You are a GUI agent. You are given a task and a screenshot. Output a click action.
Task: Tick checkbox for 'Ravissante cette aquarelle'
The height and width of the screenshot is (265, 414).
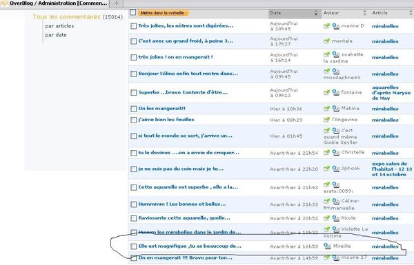coord(134,218)
